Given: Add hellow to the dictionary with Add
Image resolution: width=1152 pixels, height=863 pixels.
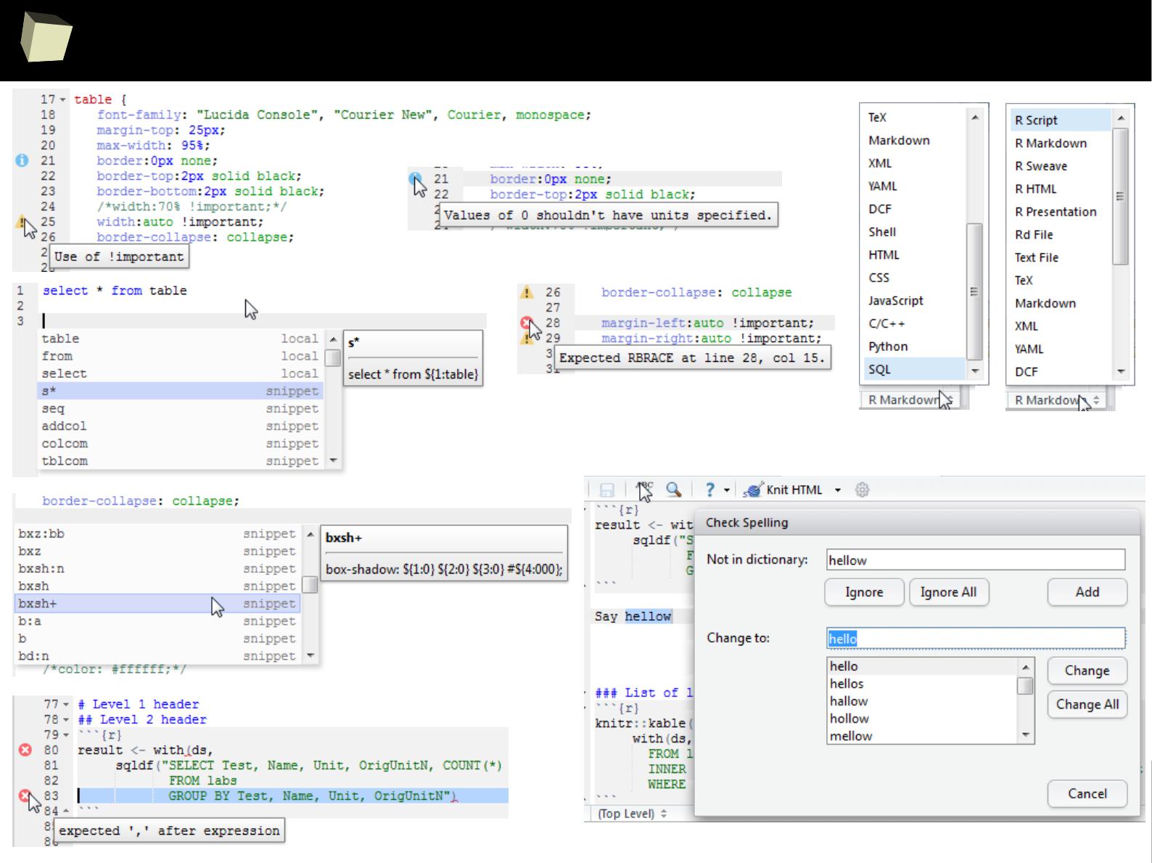Looking at the screenshot, I should [1087, 592].
